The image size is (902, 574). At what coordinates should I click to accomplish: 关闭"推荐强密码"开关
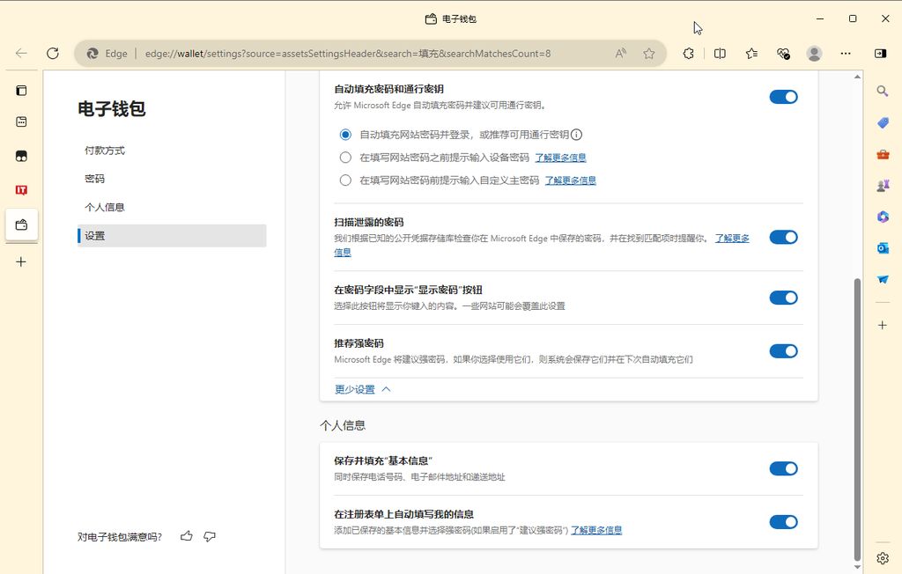coord(783,350)
